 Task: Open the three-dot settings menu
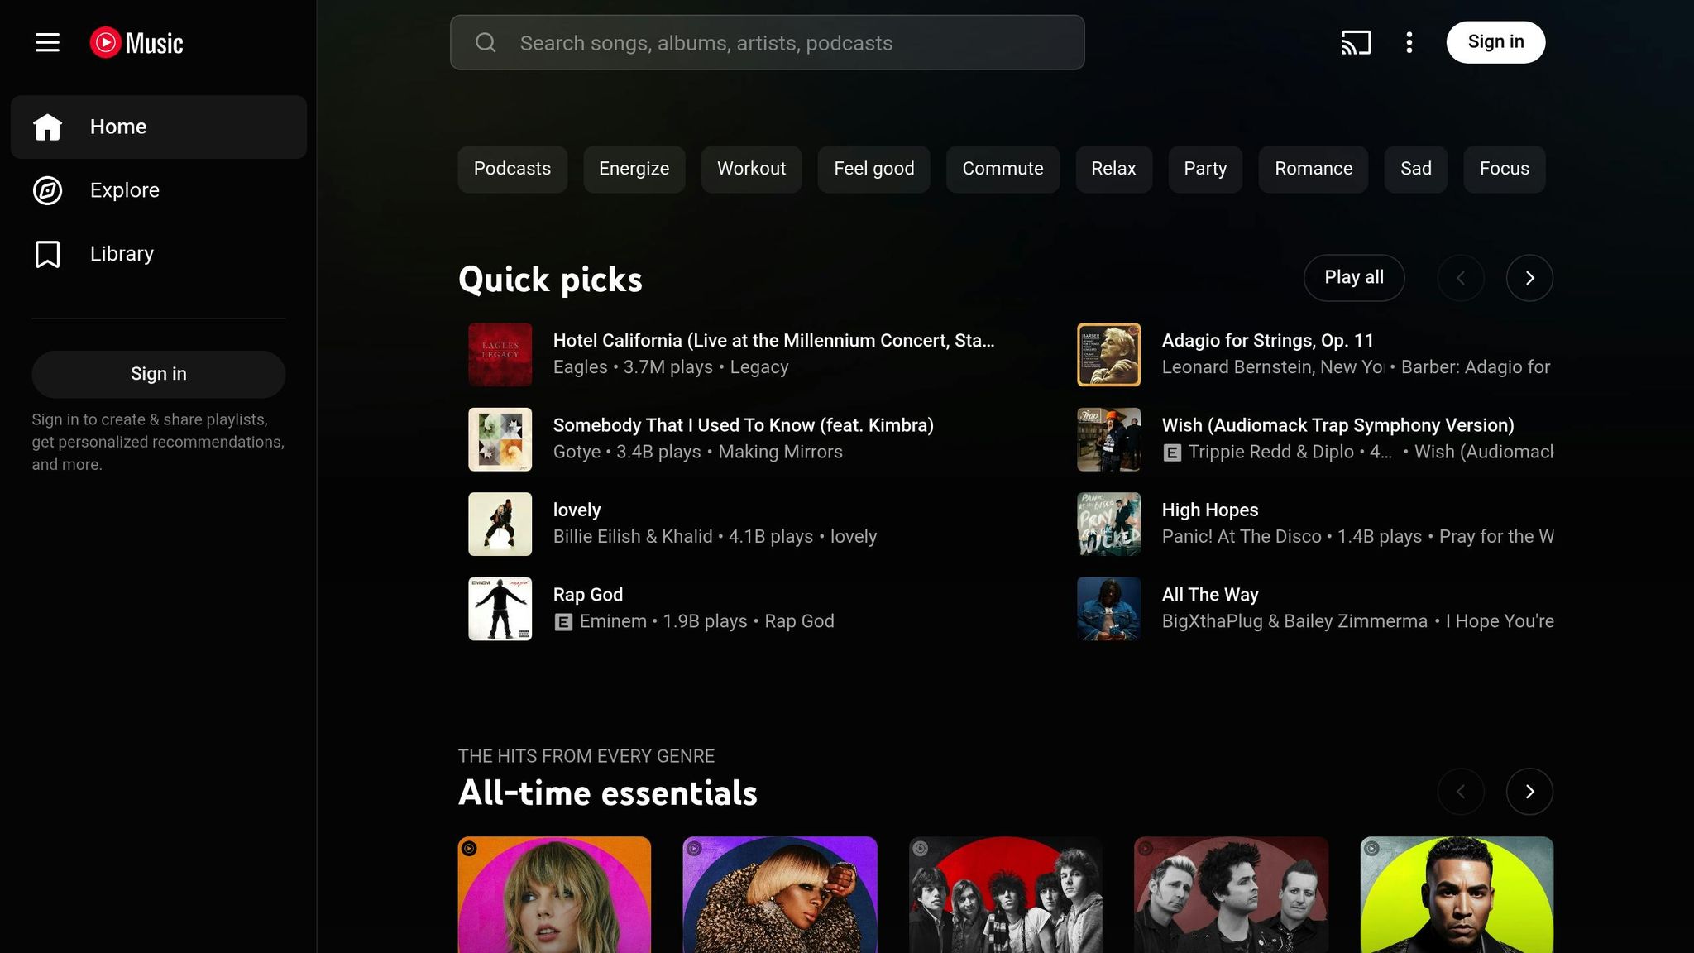1409,42
